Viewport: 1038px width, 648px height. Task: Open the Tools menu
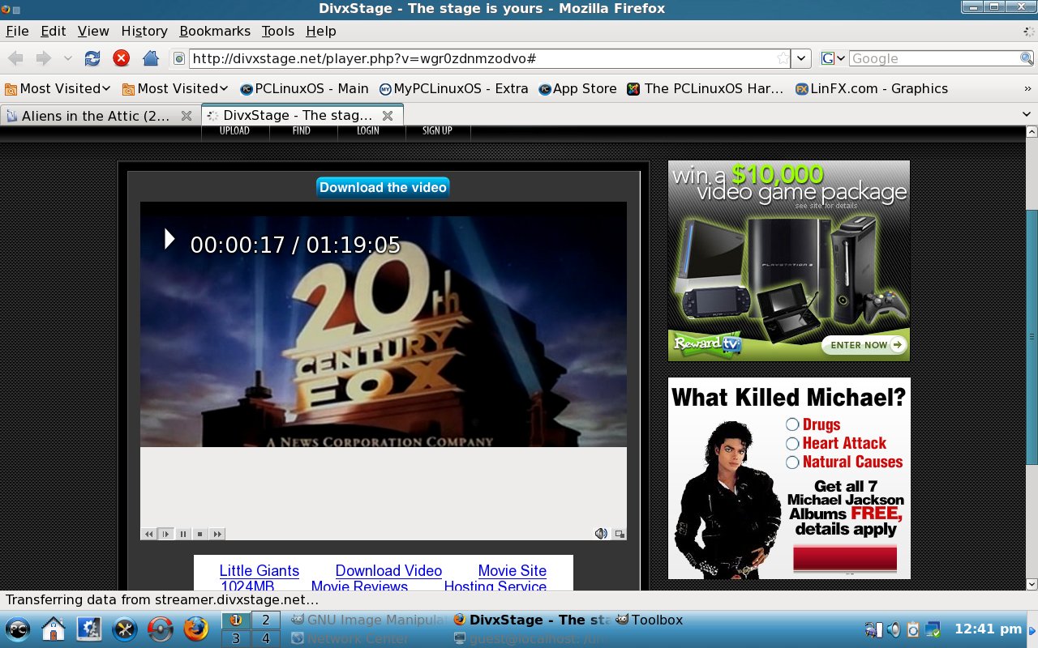click(278, 31)
